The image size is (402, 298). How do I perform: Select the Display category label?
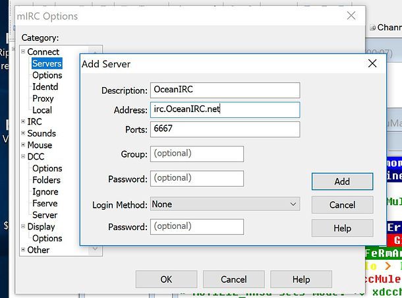41,227
